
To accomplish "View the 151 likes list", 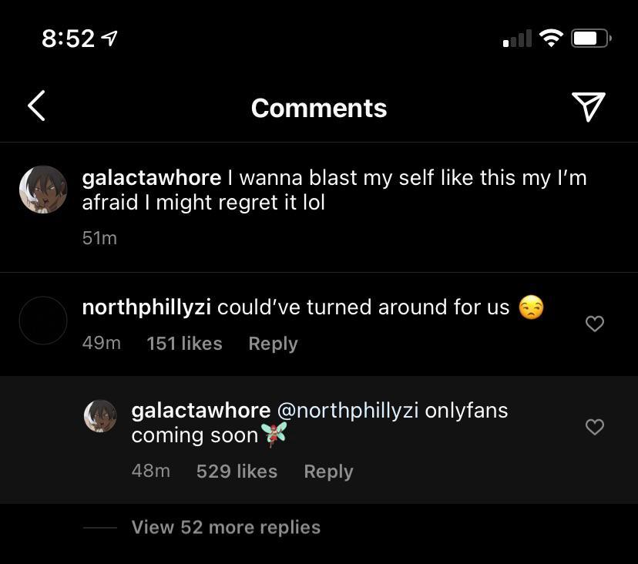I will tap(184, 344).
